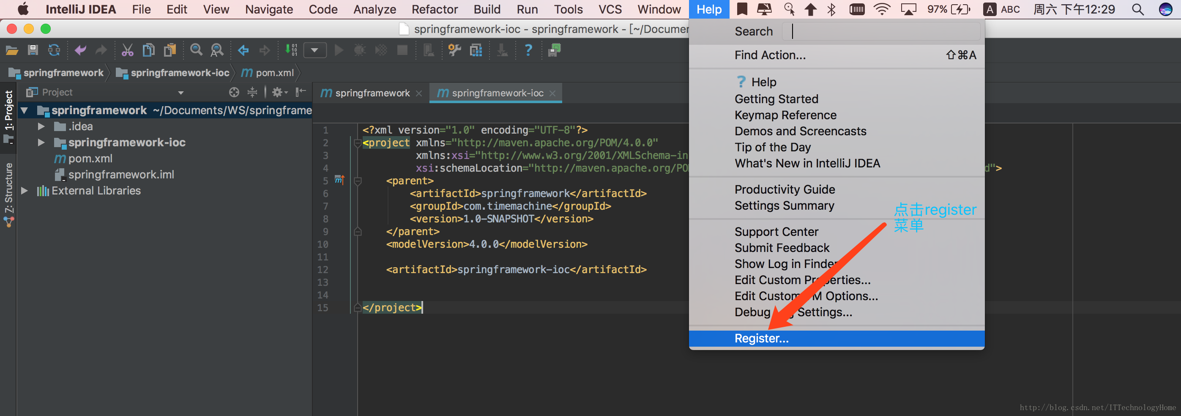
Task: Click the Run play icon
Action: [339, 50]
